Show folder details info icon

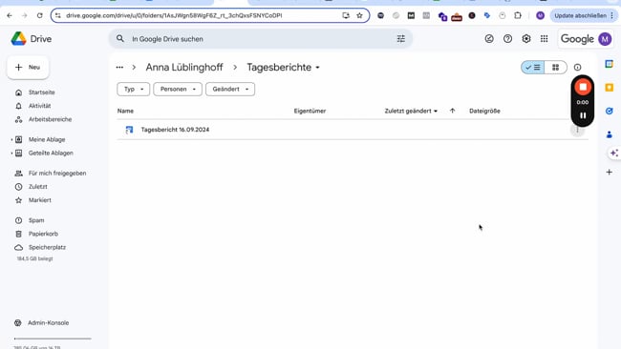point(577,67)
